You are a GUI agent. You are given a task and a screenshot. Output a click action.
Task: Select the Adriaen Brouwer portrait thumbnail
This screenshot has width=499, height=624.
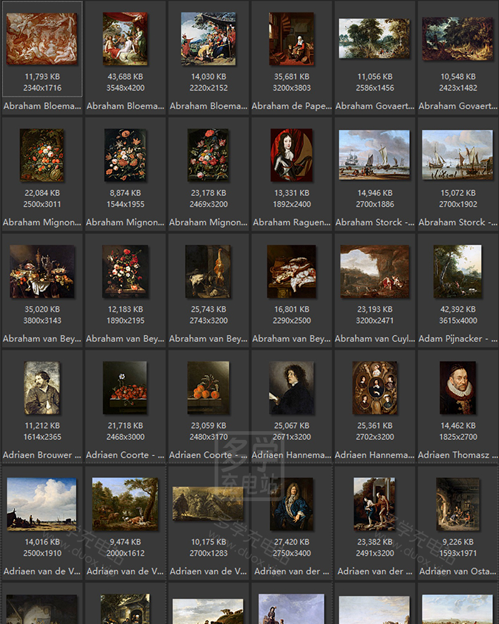[x=42, y=388]
